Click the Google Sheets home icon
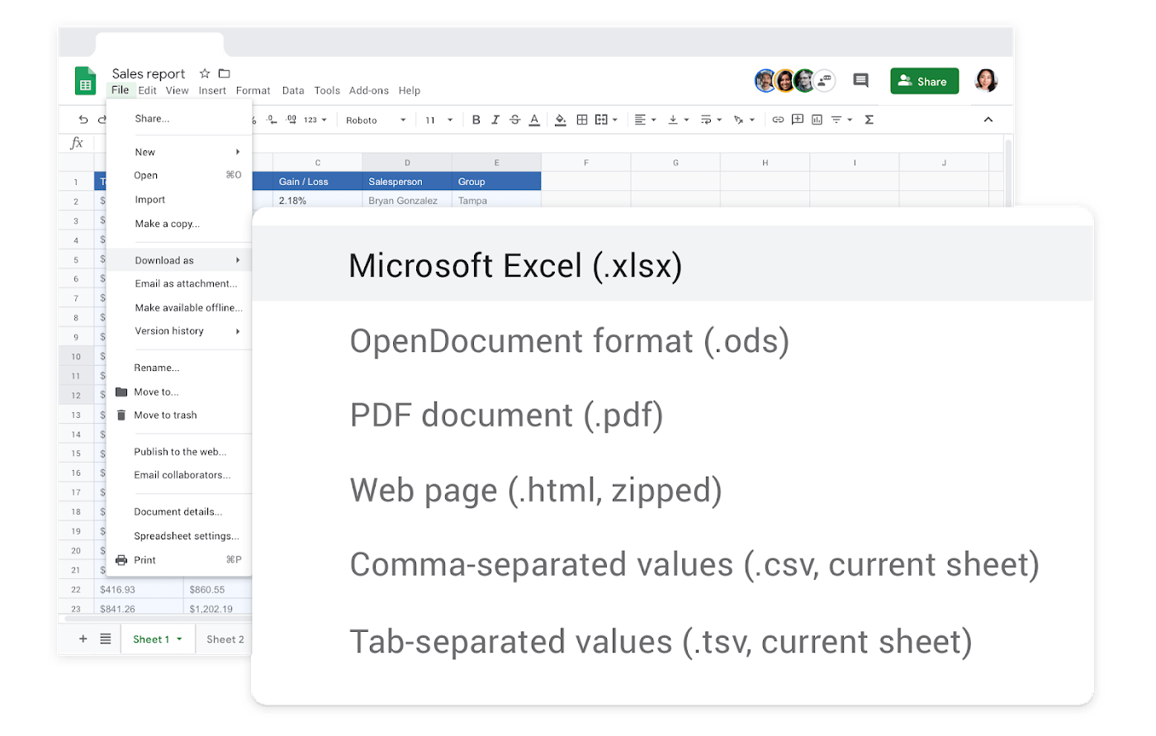The height and width of the screenshot is (736, 1156). pyautogui.click(x=85, y=81)
